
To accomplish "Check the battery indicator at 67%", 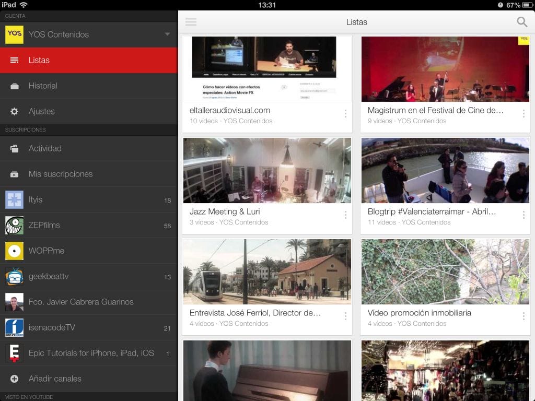I will [x=515, y=4].
